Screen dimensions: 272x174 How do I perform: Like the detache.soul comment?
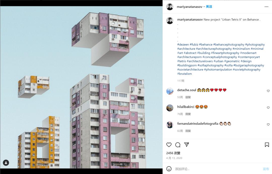click(268, 91)
